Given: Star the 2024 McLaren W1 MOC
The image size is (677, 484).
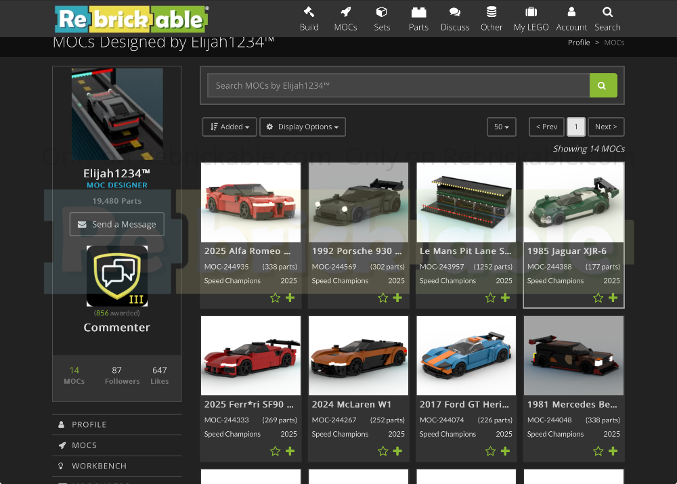Looking at the screenshot, I should point(383,452).
